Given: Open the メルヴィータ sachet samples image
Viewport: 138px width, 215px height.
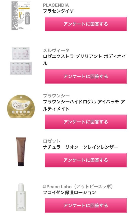Looking at the screenshot, I should tap(21, 61).
